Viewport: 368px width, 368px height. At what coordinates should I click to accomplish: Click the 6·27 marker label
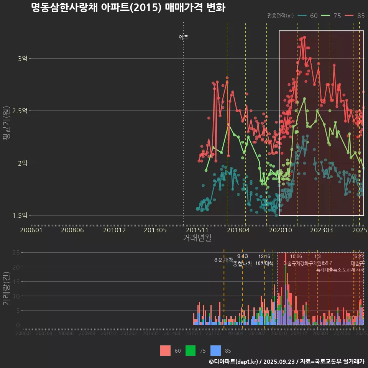359,256
